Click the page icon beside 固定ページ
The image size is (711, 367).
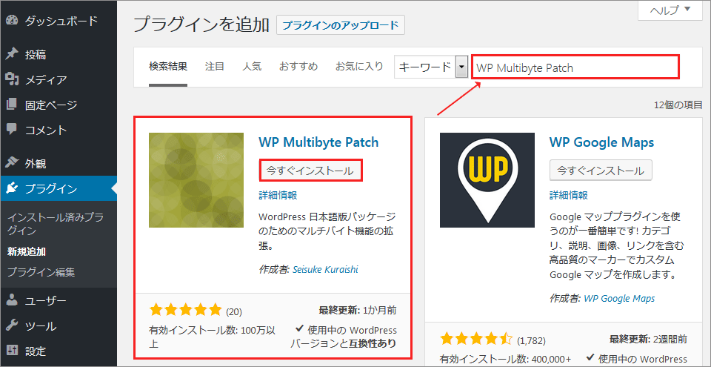click(12, 105)
